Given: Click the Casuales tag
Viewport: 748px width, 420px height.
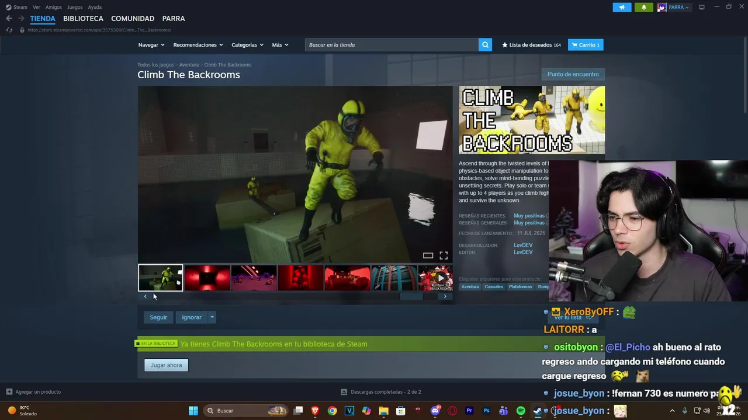Looking at the screenshot, I should coord(494,286).
